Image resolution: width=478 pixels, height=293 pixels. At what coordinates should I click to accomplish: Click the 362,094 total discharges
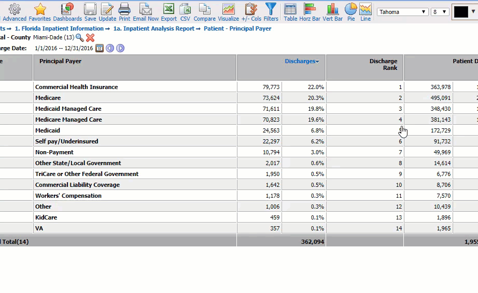(x=313, y=242)
